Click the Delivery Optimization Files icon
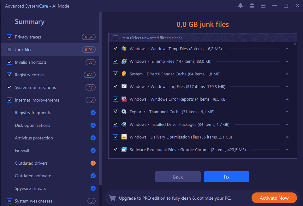The image size is (303, 206). [124, 137]
